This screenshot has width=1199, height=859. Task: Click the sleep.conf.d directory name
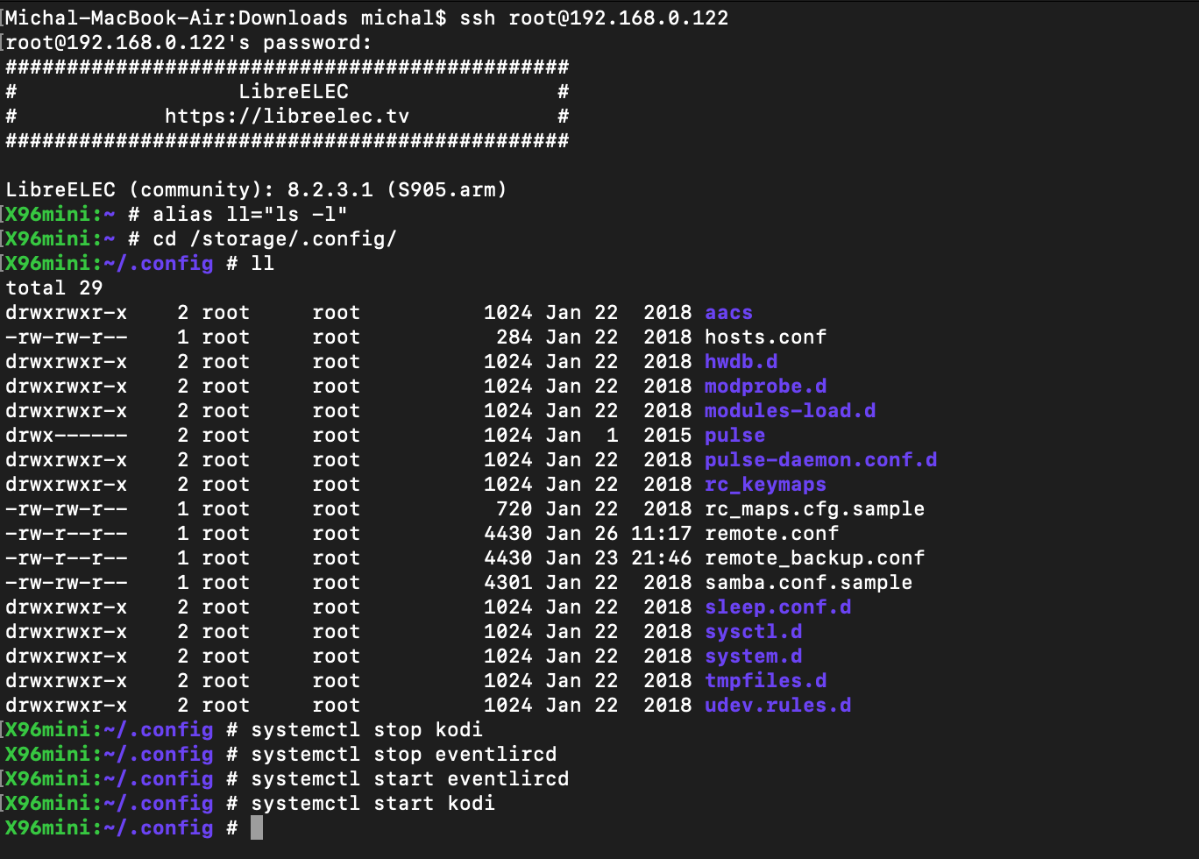[x=777, y=607]
